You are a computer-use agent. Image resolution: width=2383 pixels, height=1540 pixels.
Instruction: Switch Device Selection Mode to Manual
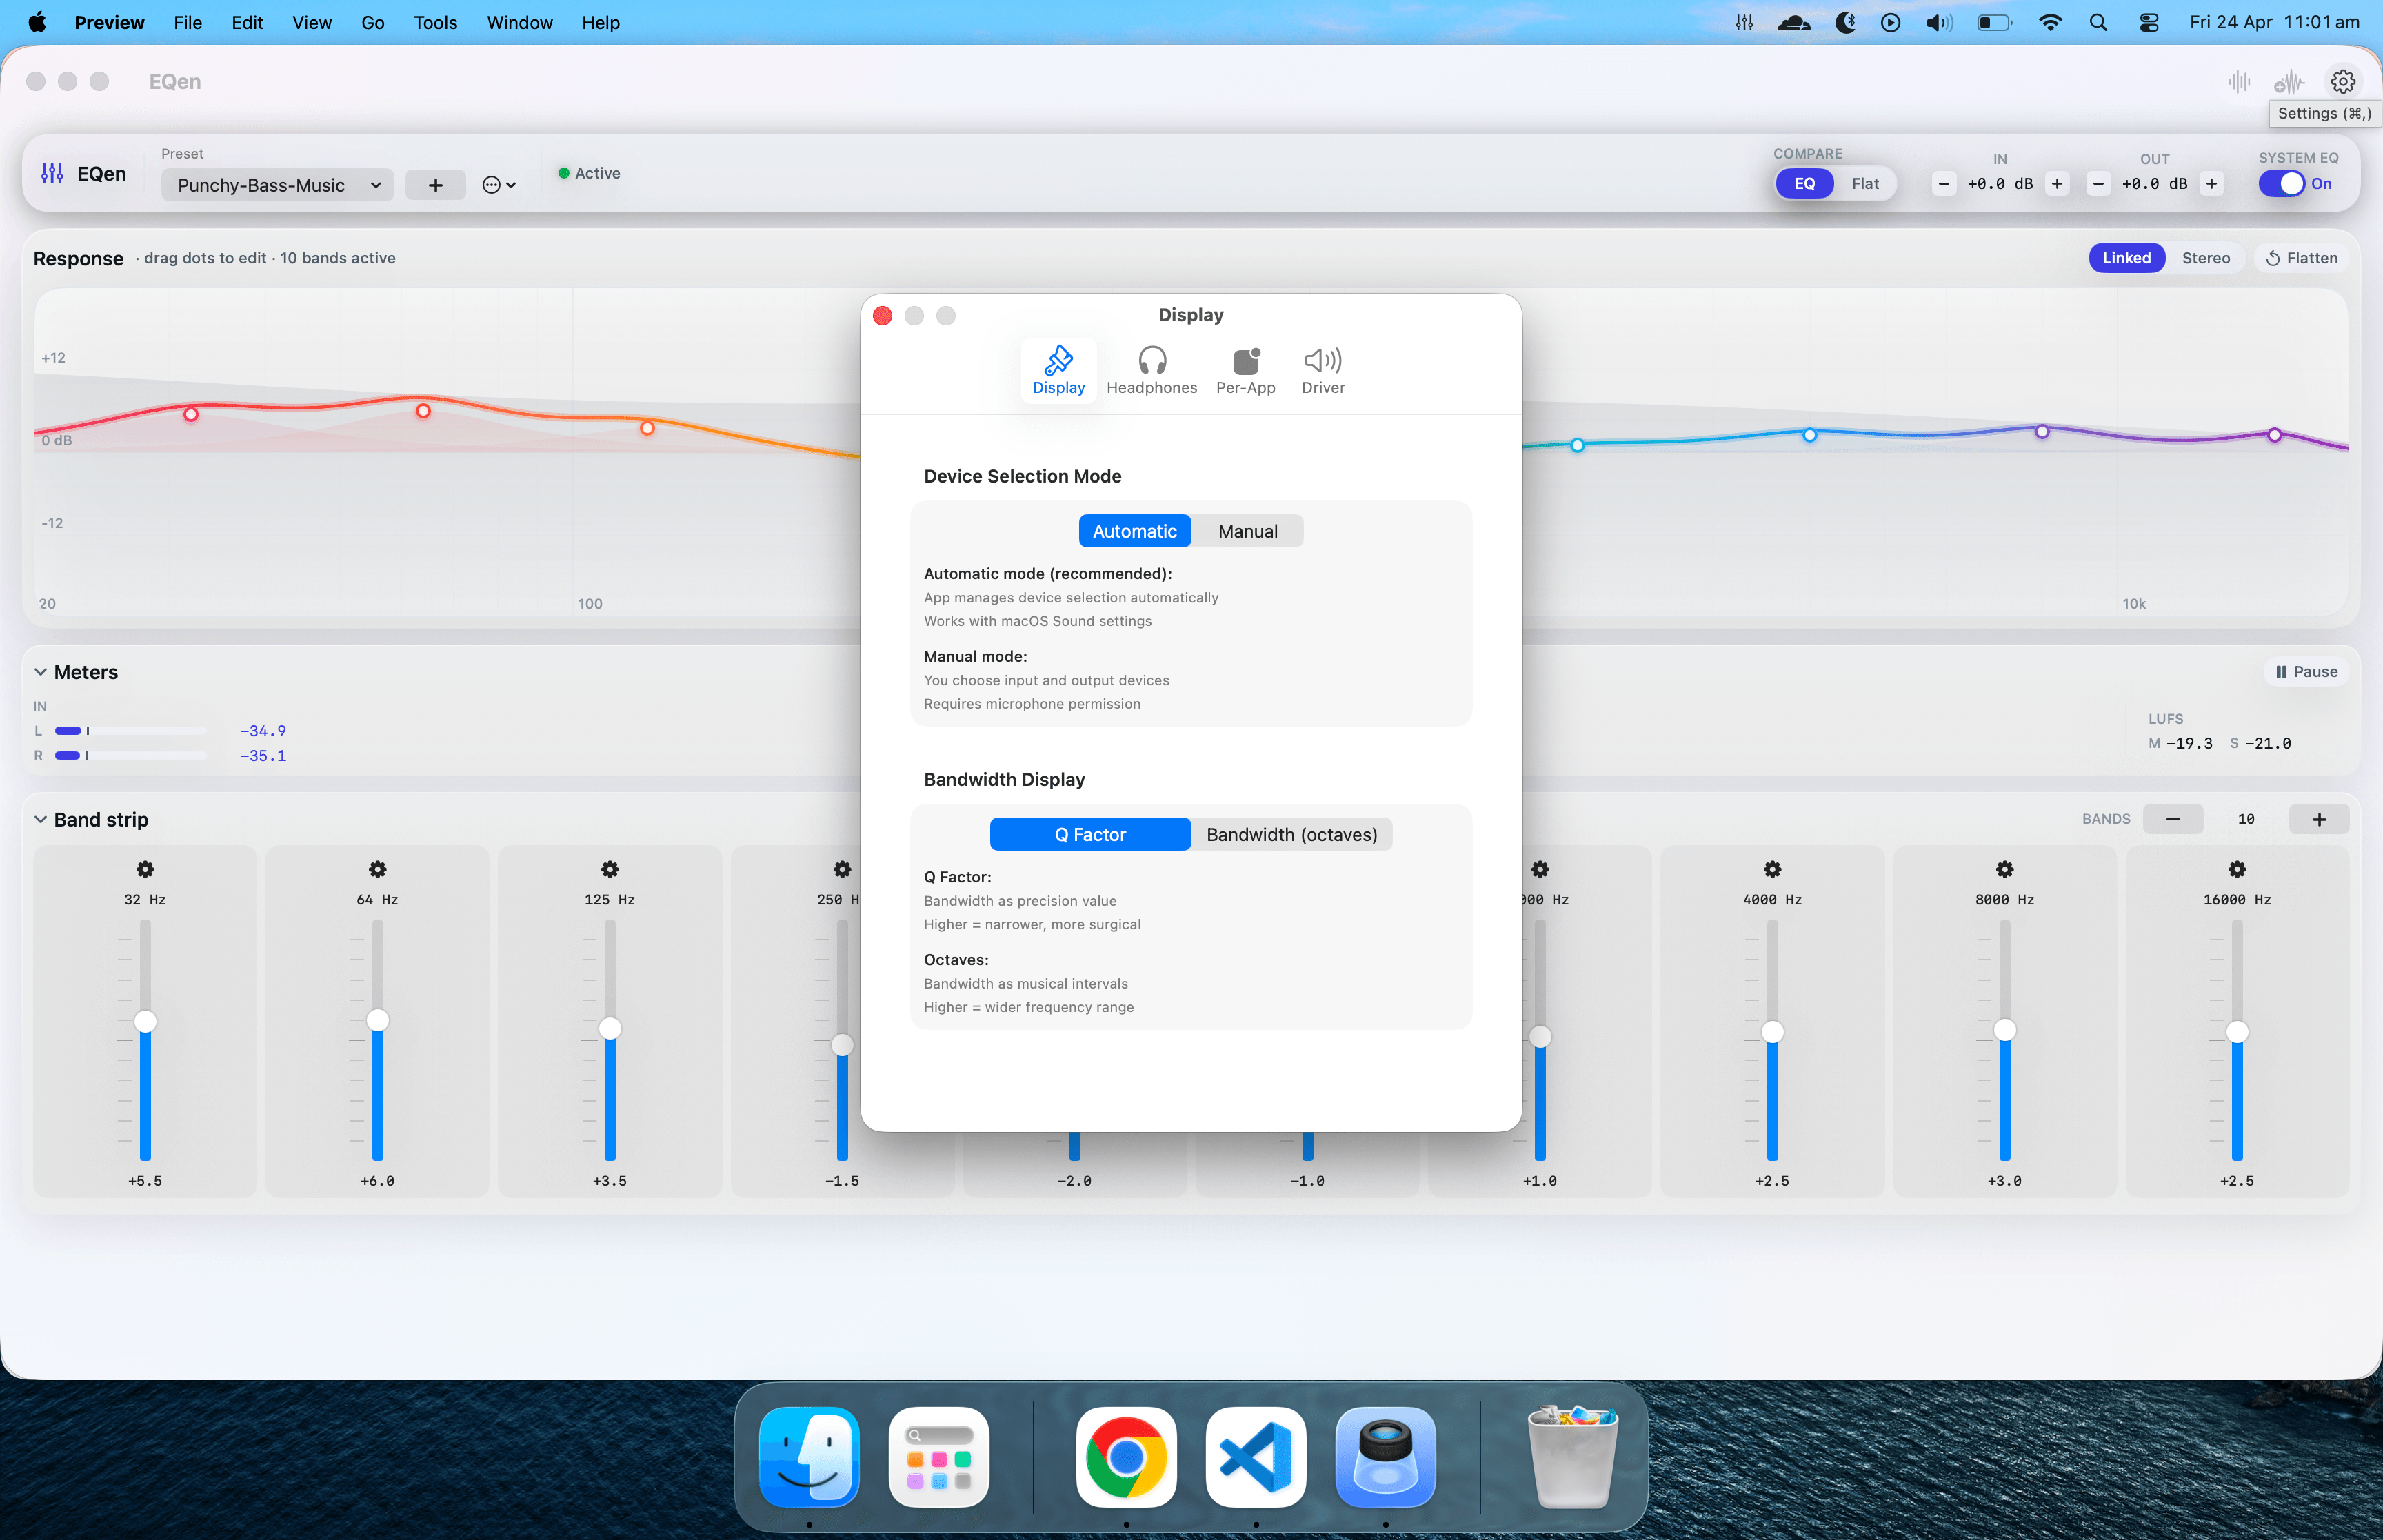click(1247, 530)
